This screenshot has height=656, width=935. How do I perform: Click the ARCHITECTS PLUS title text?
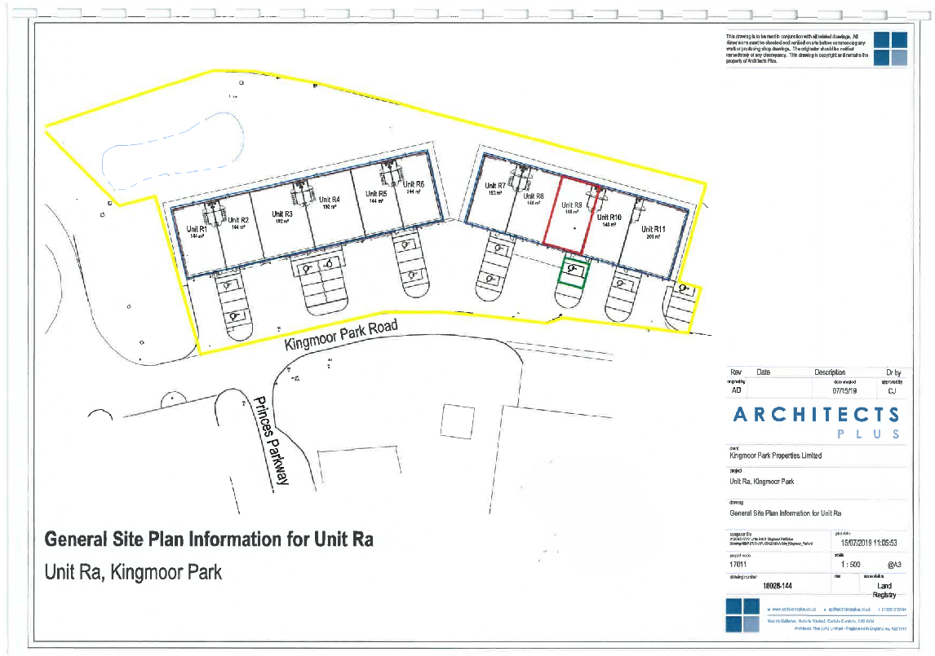817,422
